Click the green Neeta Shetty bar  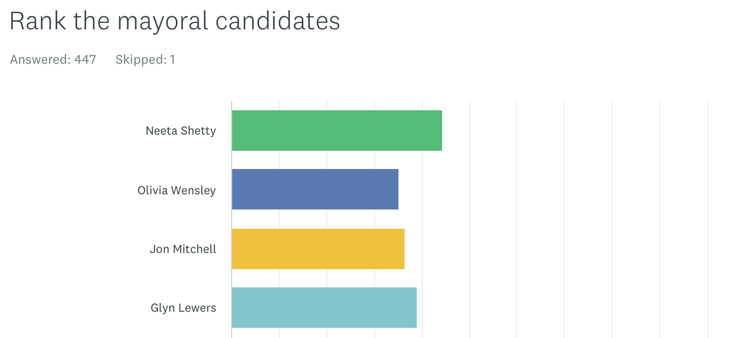[x=337, y=131]
